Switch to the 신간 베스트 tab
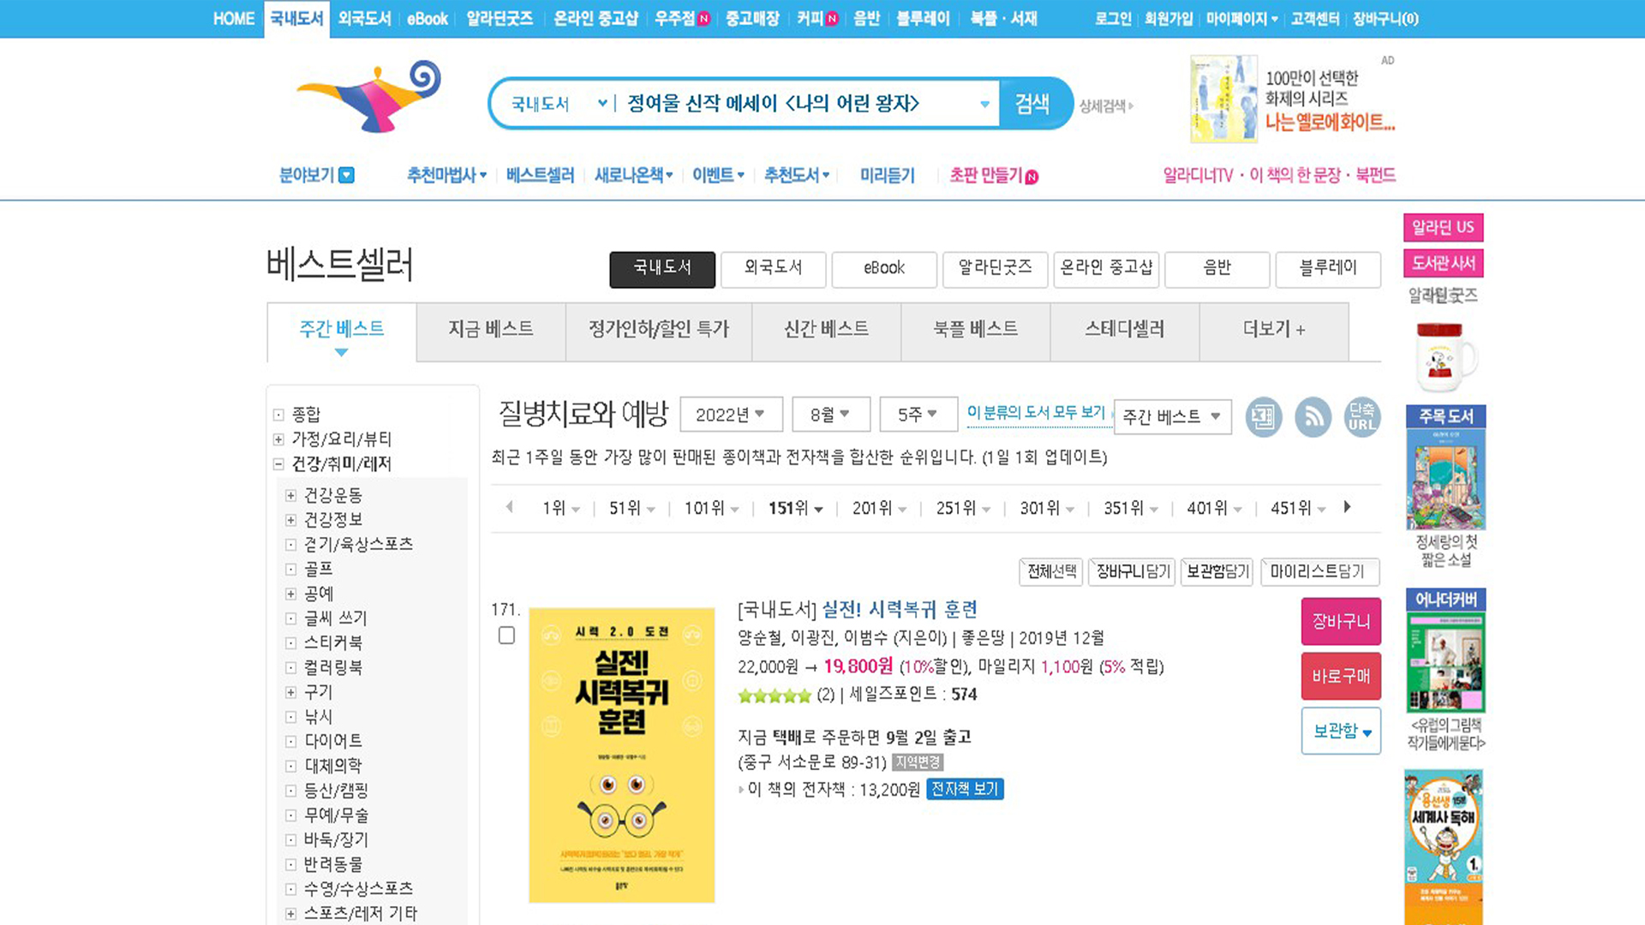 tap(826, 330)
